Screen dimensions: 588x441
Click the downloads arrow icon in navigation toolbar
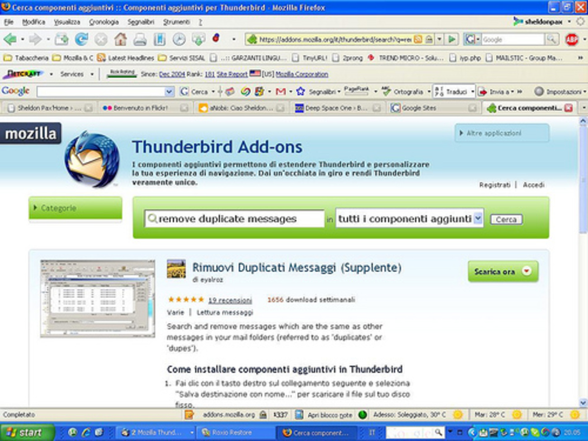coord(198,40)
